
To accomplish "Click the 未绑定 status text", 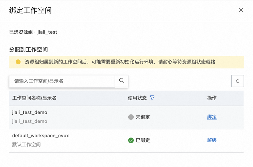I will [x=143, y=117].
